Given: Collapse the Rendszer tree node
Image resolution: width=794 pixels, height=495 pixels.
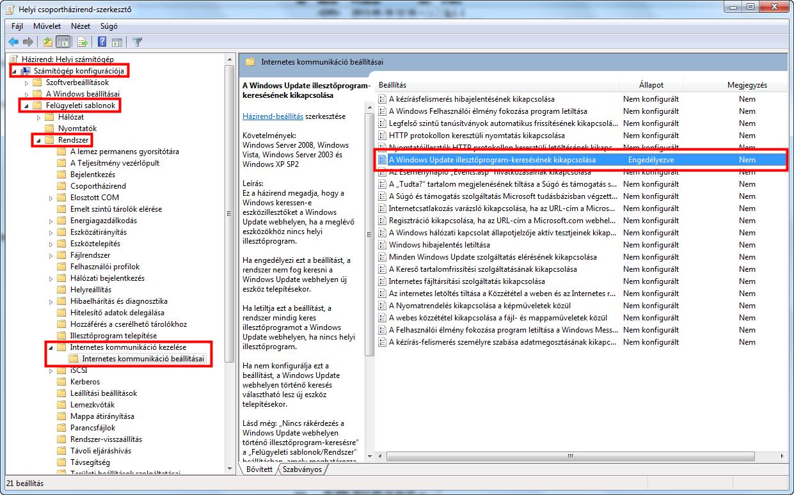Looking at the screenshot, I should coord(39,140).
